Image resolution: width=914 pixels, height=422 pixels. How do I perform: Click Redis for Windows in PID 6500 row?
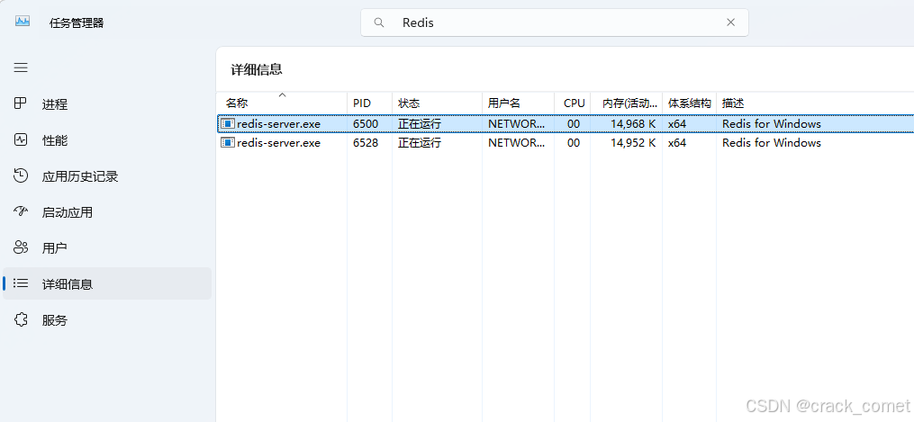(771, 123)
